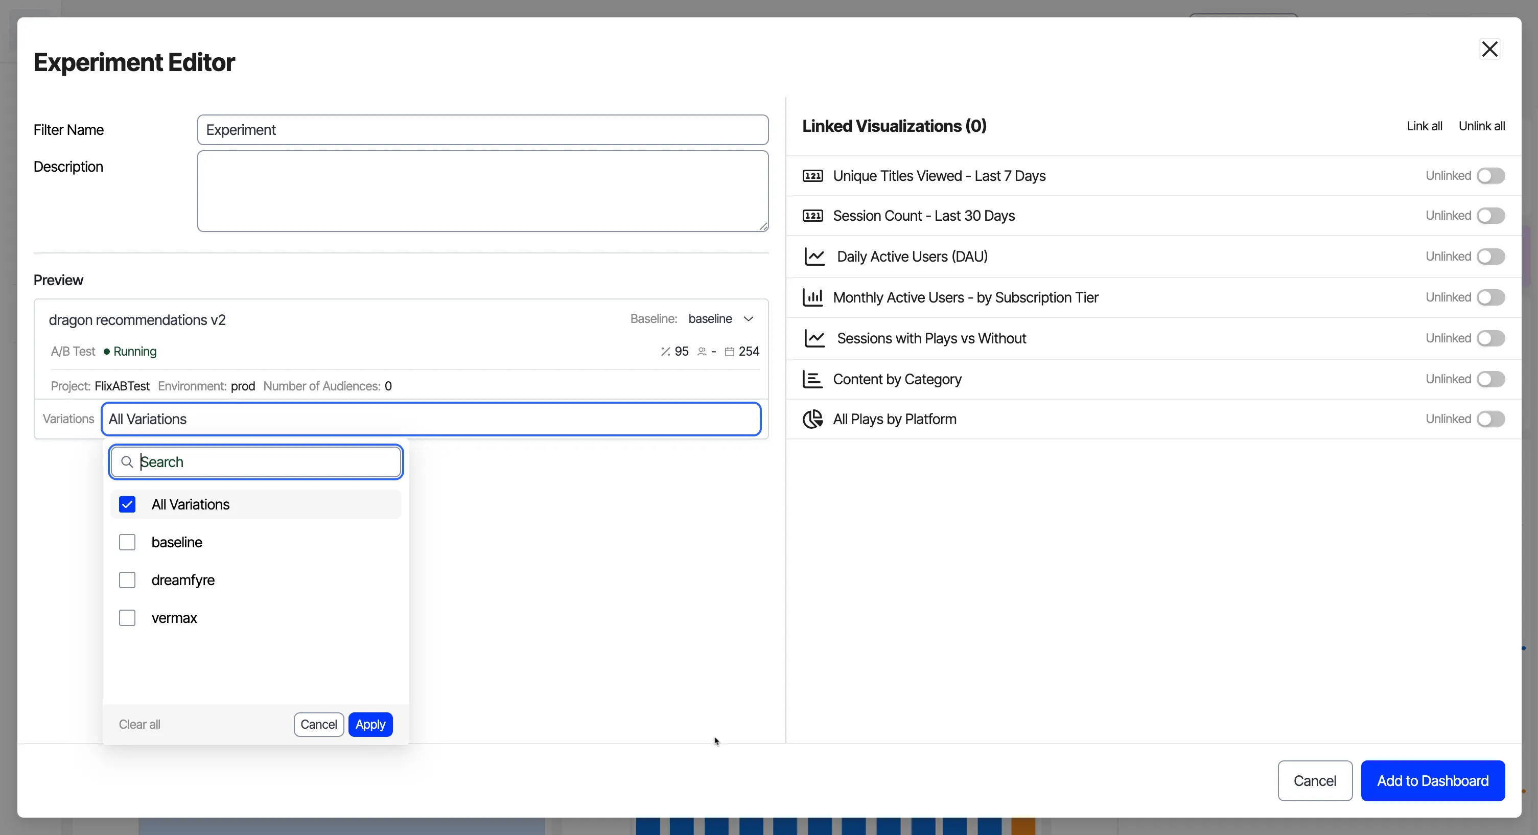Focus the Filter Name input field
This screenshot has height=835, width=1538.
(482, 130)
